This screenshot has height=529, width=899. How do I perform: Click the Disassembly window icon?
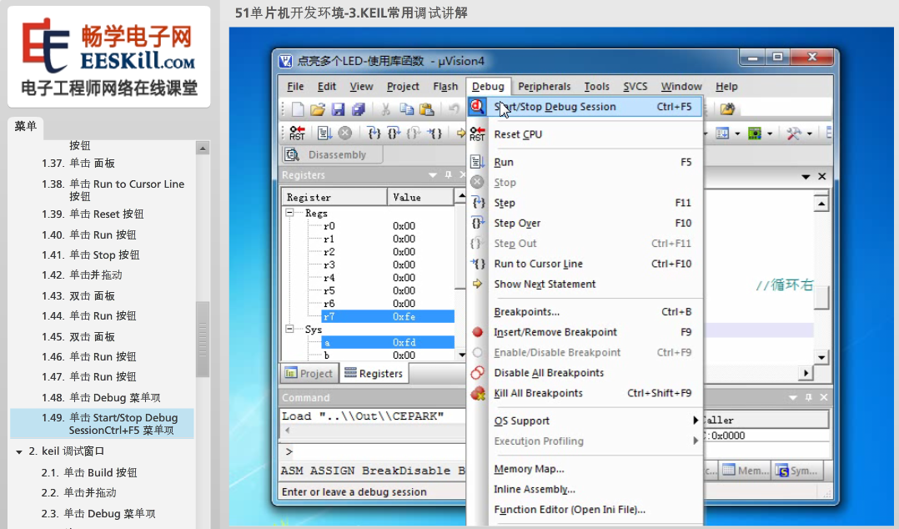point(293,154)
